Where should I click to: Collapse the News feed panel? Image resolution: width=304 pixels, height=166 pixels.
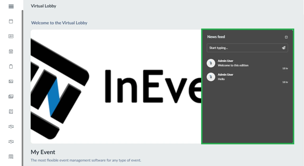[286, 37]
